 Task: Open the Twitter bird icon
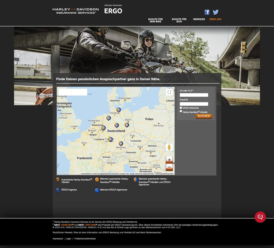pyautogui.click(x=216, y=12)
